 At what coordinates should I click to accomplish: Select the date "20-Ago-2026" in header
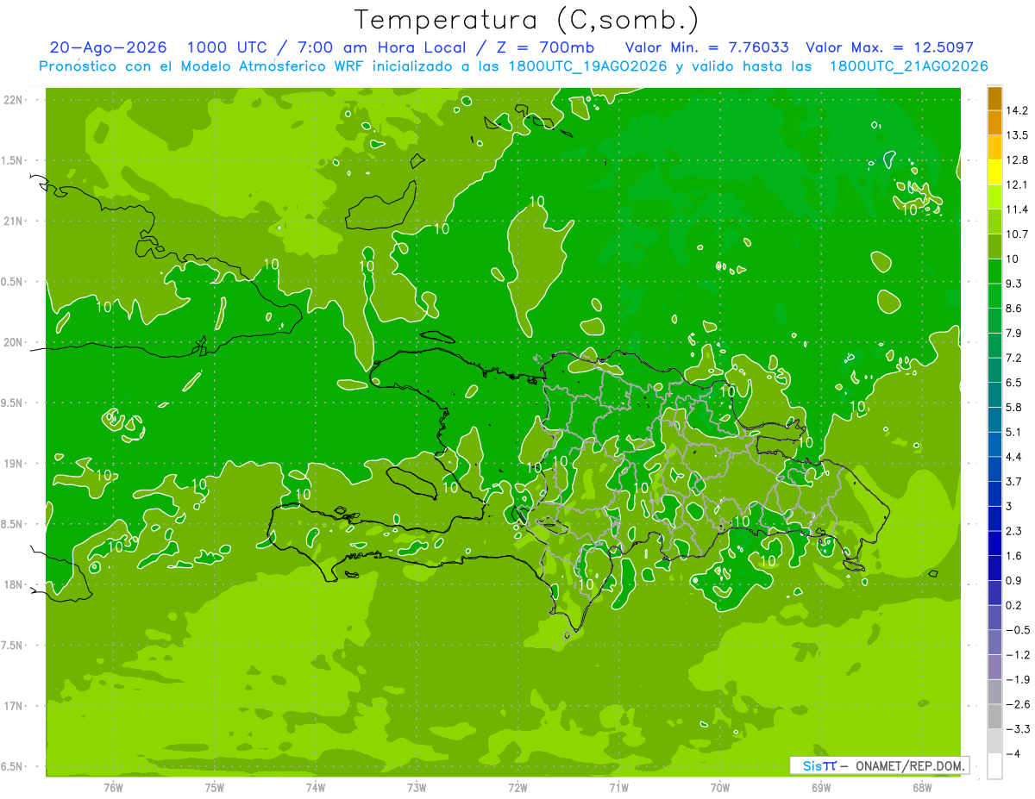click(x=108, y=47)
